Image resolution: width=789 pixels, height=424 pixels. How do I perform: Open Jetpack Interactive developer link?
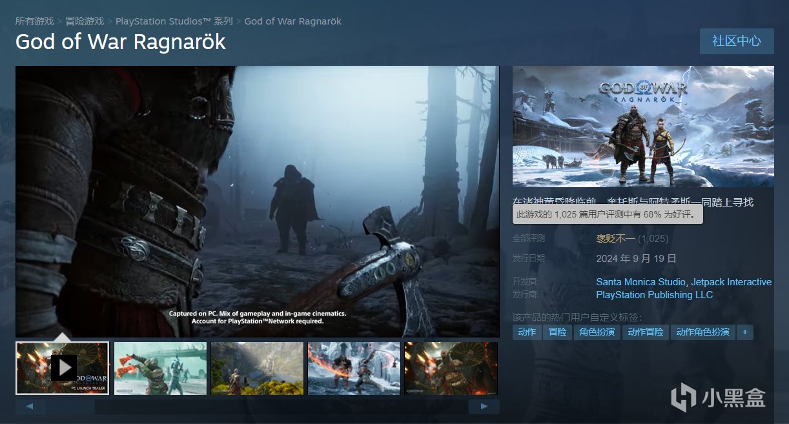coord(732,282)
